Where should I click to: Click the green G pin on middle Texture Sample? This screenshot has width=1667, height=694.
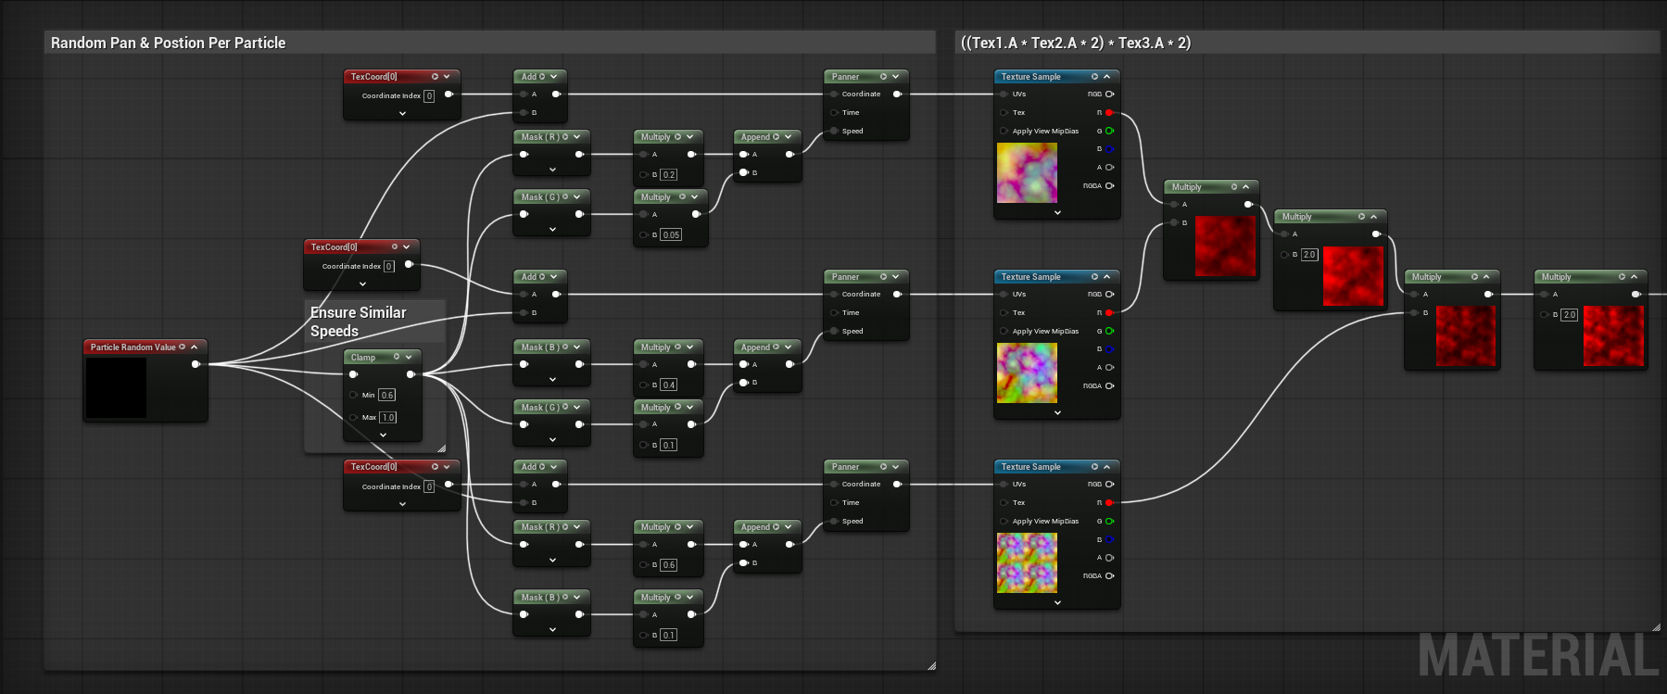click(x=1109, y=331)
